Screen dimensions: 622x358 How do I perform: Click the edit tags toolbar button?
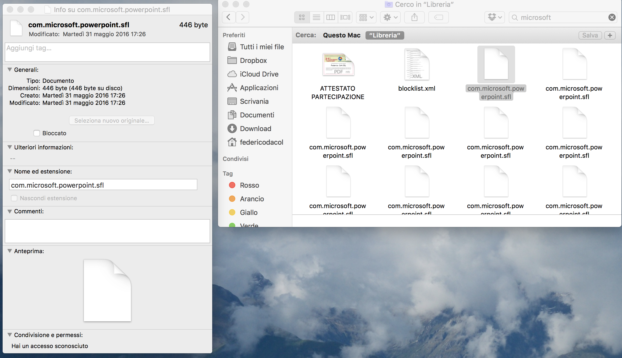click(x=438, y=17)
